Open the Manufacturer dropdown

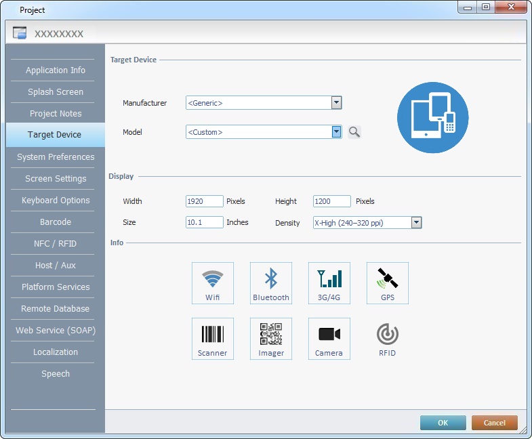[x=336, y=103]
